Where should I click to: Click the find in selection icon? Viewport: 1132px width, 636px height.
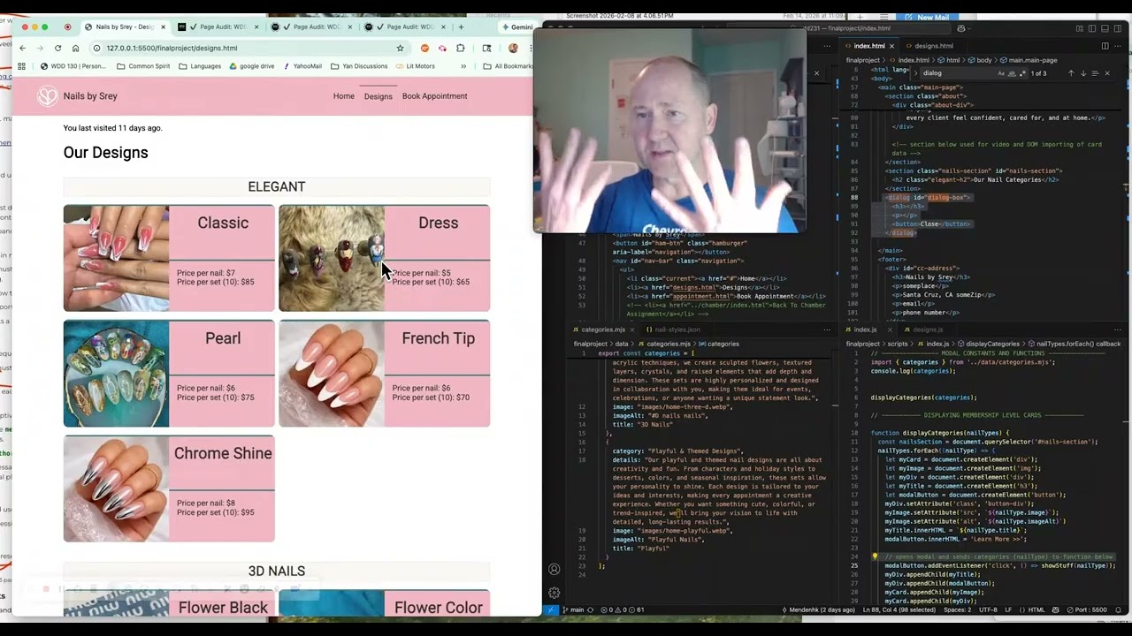pyautogui.click(x=1095, y=73)
